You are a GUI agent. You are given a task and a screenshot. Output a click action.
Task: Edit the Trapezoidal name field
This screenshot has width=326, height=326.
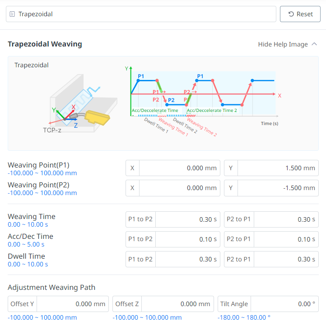(x=144, y=14)
